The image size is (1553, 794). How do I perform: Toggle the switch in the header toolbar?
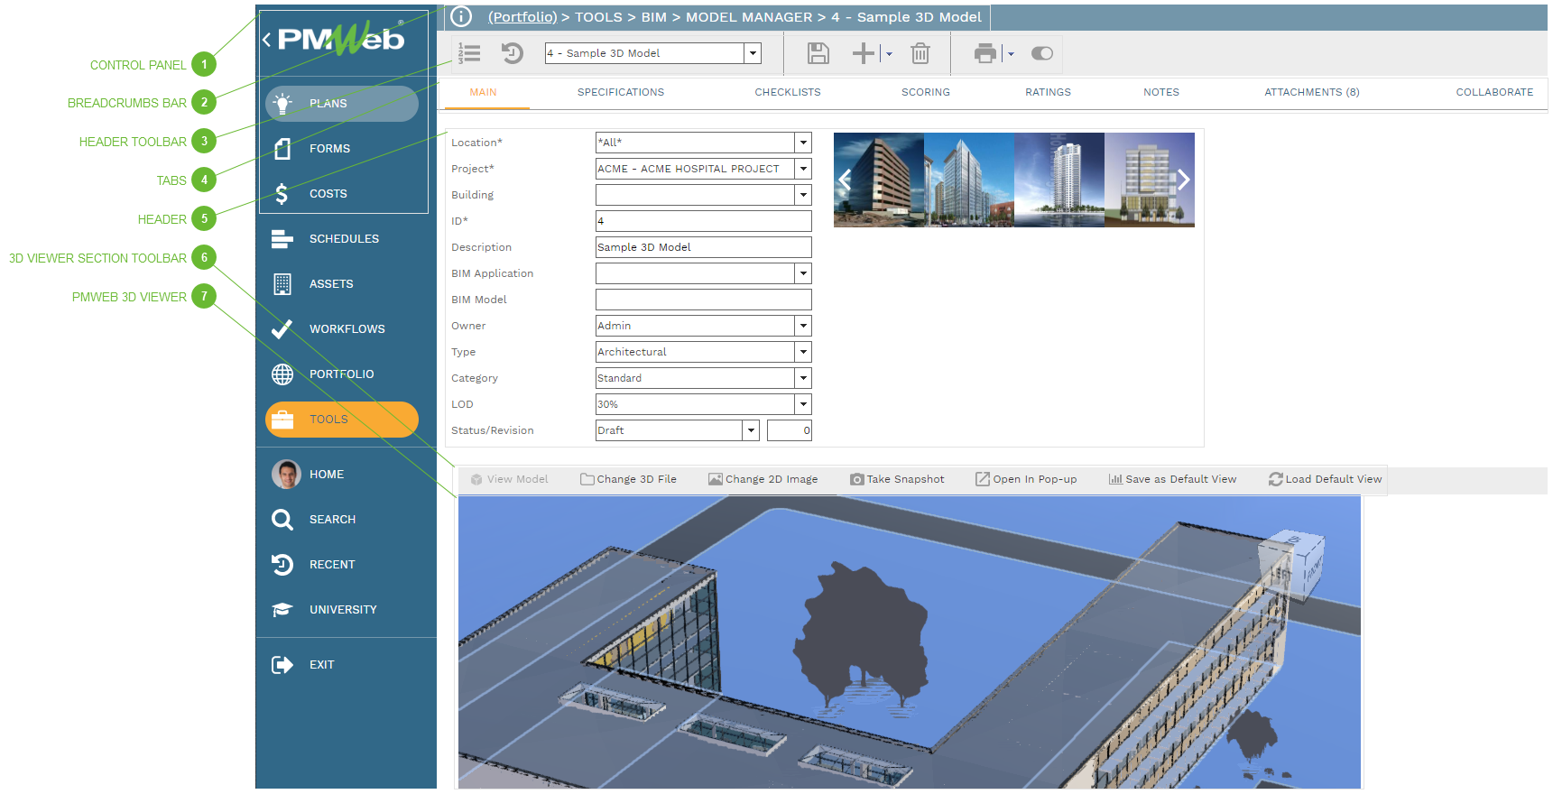click(x=1041, y=54)
